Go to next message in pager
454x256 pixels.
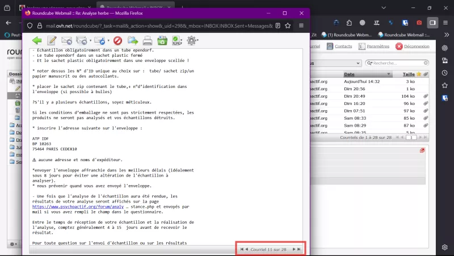[x=294, y=249]
